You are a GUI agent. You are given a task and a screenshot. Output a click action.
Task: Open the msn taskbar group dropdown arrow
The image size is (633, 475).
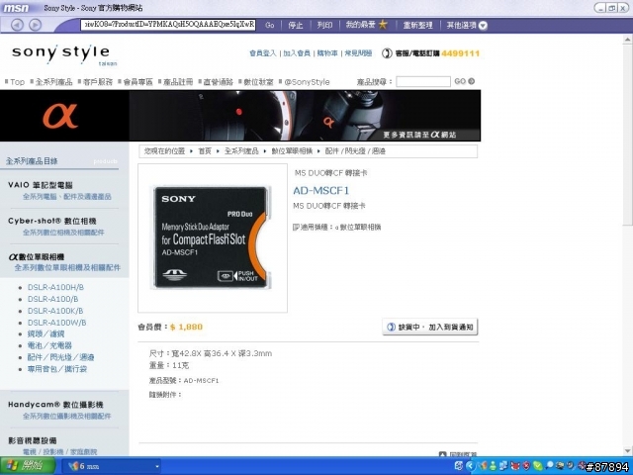point(157,467)
